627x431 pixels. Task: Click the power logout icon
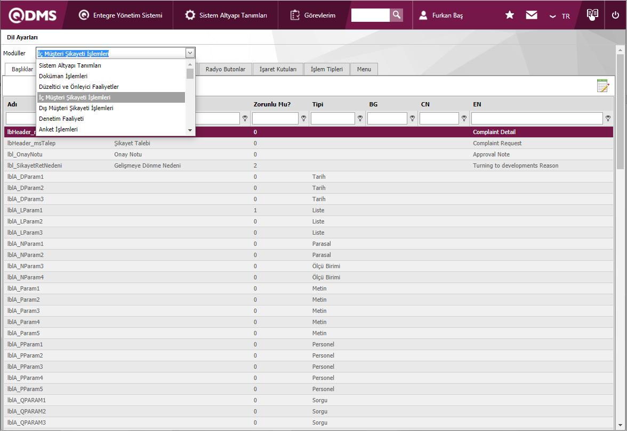615,15
